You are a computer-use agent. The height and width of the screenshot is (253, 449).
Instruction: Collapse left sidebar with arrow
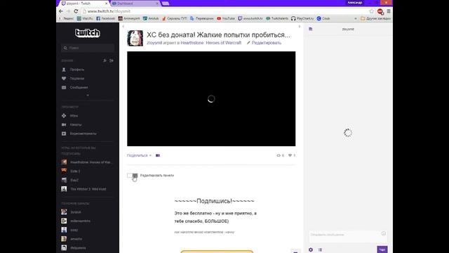click(x=123, y=27)
